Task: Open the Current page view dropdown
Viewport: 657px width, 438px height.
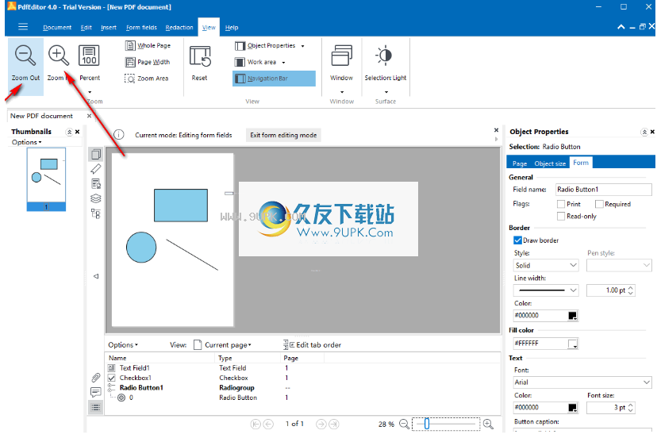Action: 222,345
